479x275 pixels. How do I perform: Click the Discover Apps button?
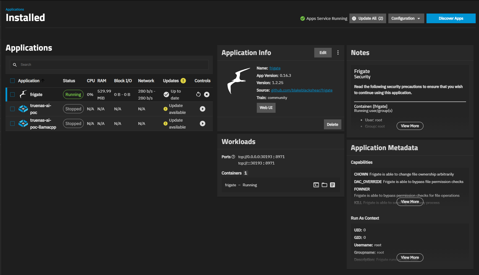(x=451, y=19)
